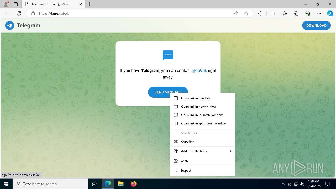
Task: Open Task View on taskbar
Action: coord(94,184)
